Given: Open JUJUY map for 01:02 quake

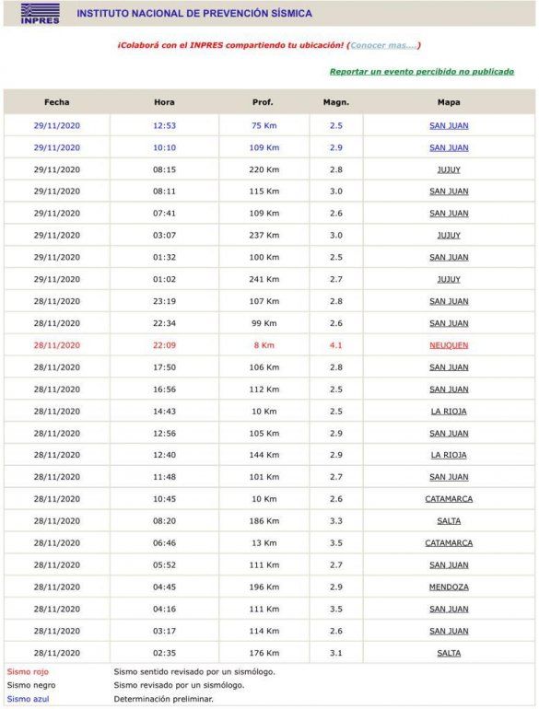Looking at the screenshot, I should tap(449, 279).
